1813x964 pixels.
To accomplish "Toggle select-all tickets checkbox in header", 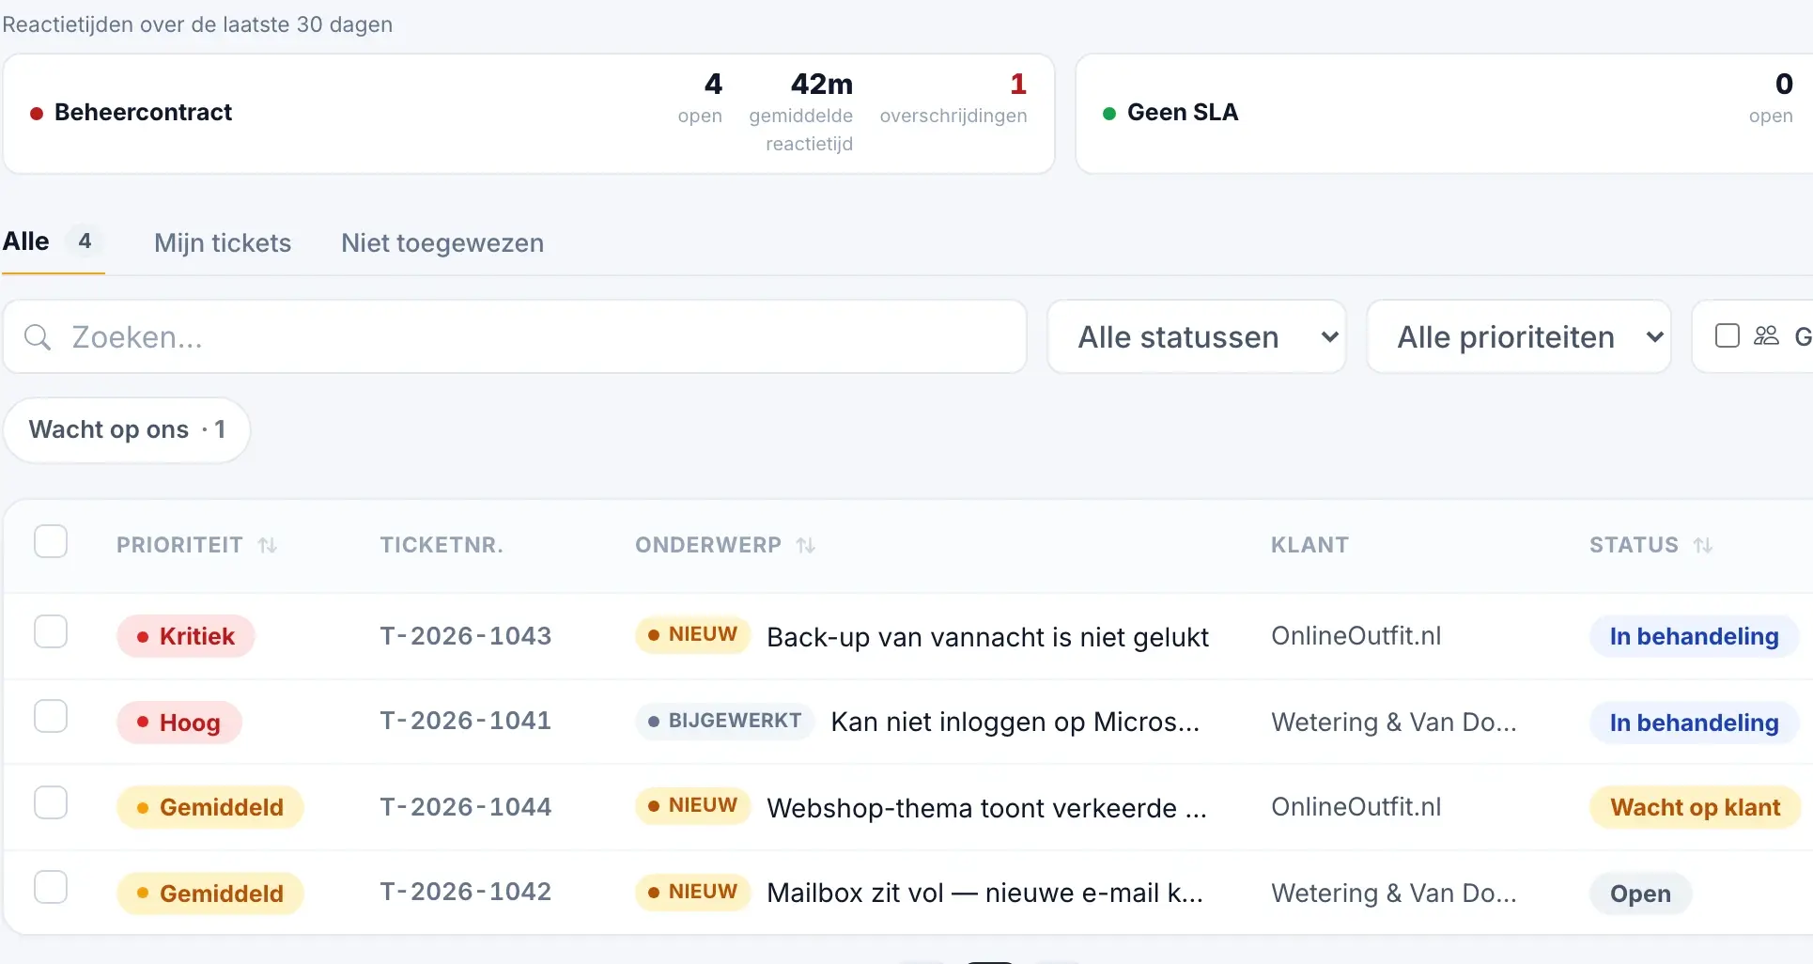I will [x=51, y=542].
